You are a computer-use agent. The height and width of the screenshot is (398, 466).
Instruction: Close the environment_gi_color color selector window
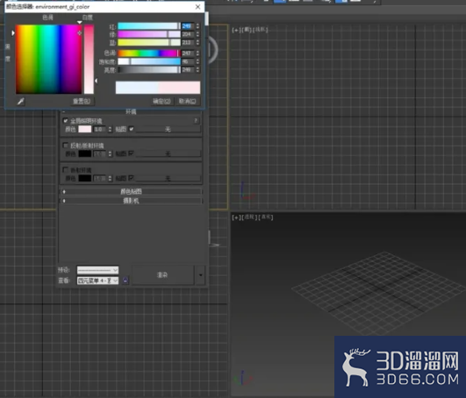pos(197,7)
